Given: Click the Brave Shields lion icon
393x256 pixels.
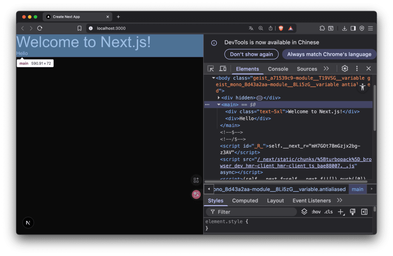Looking at the screenshot, I should 281,28.
